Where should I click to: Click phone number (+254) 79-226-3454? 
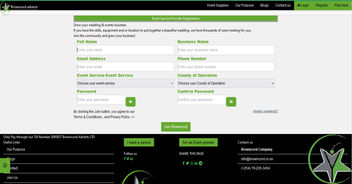tap(255, 168)
